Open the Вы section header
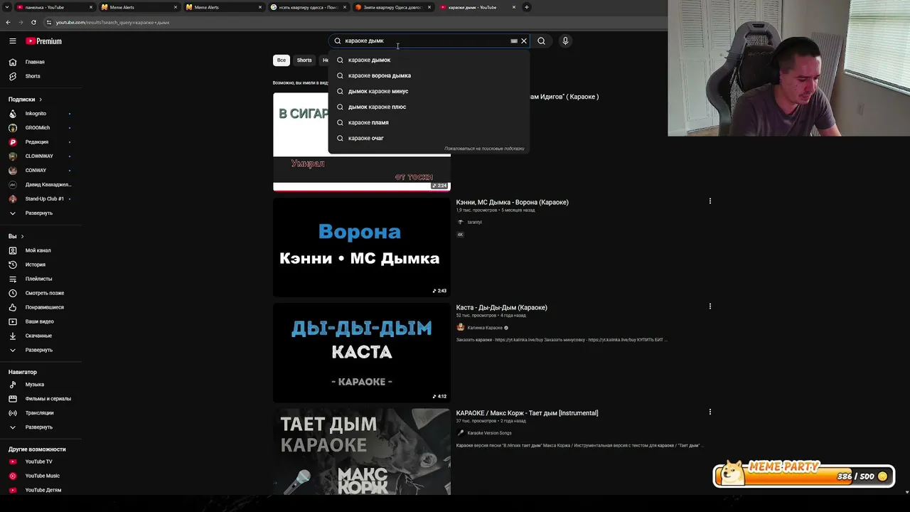The width and height of the screenshot is (910, 512). [x=16, y=236]
